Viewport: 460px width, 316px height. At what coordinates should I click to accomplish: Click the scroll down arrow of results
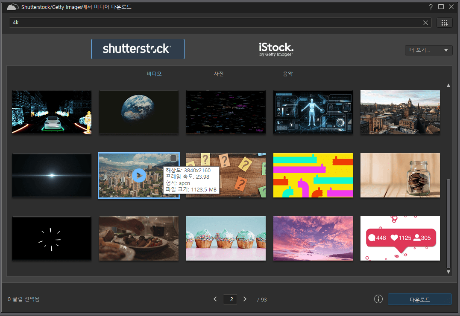pyautogui.click(x=448, y=272)
